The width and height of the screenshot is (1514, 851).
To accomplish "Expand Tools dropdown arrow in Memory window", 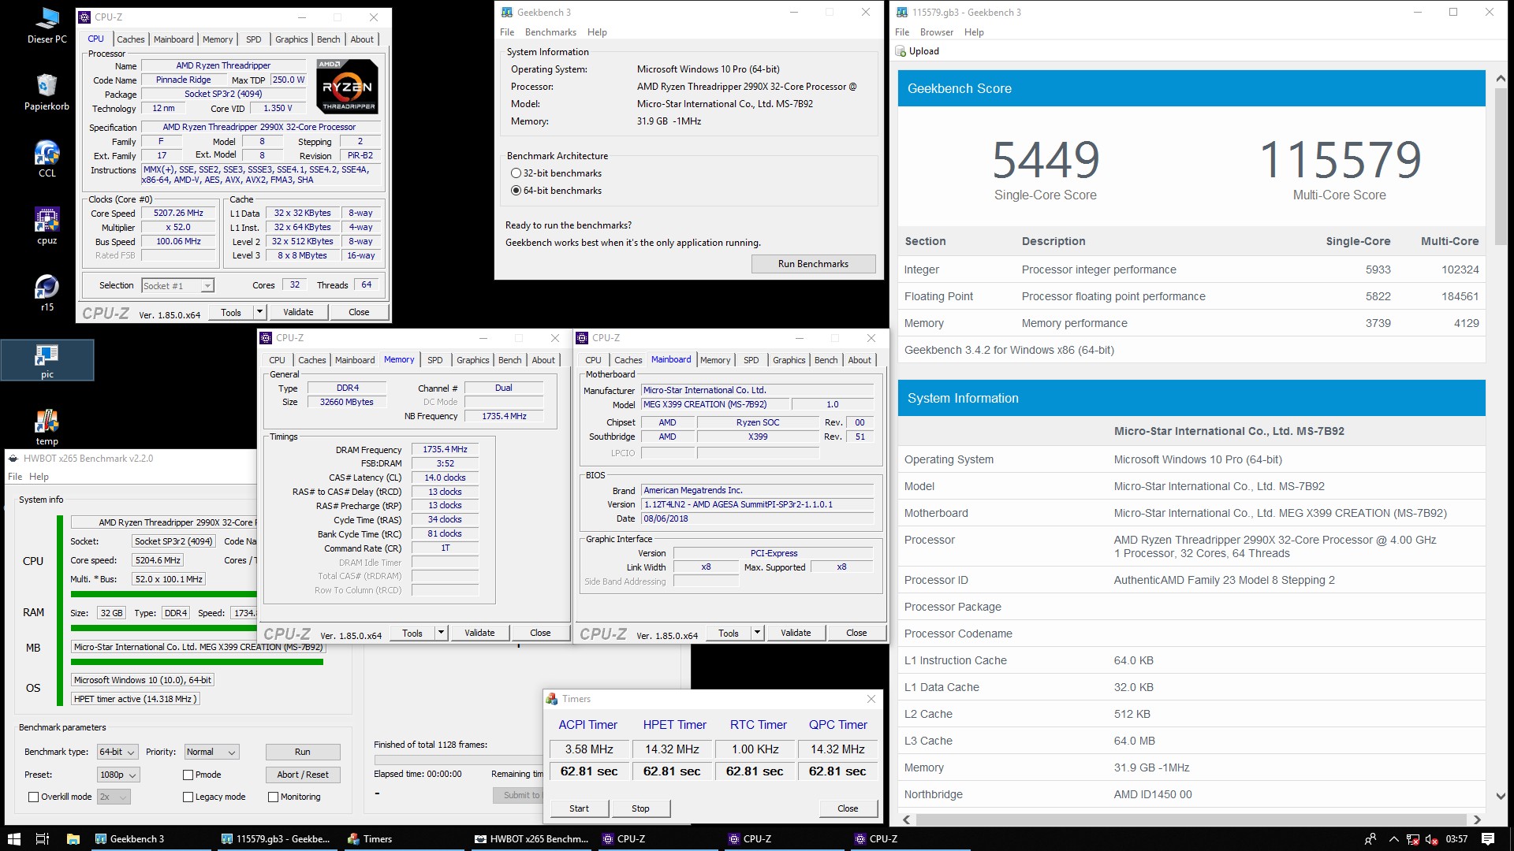I will [x=441, y=633].
